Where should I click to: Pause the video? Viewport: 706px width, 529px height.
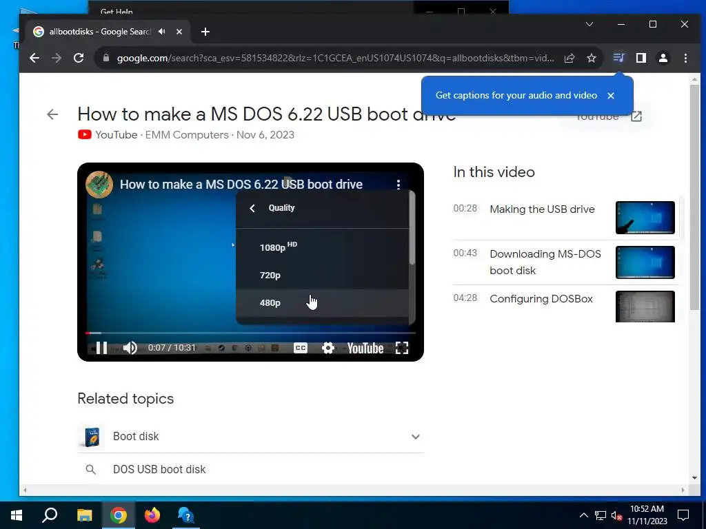pyautogui.click(x=102, y=348)
